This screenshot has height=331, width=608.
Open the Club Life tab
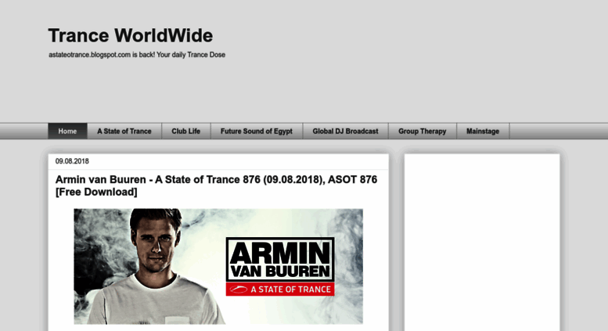coord(185,131)
